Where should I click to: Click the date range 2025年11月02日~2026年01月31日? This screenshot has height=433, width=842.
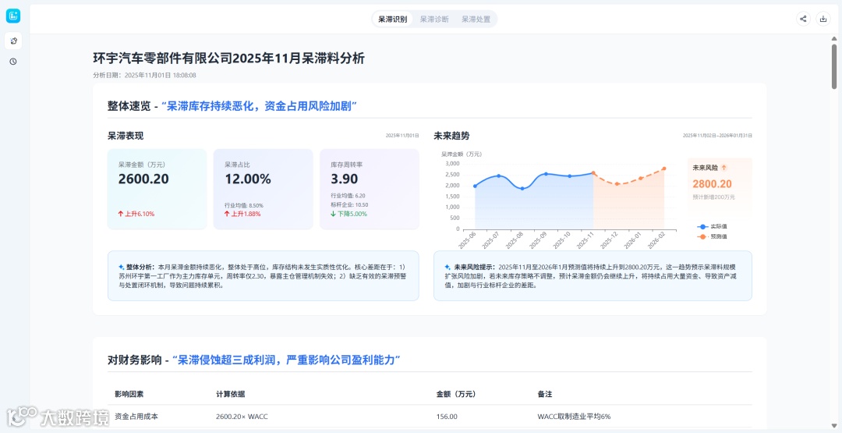717,136
